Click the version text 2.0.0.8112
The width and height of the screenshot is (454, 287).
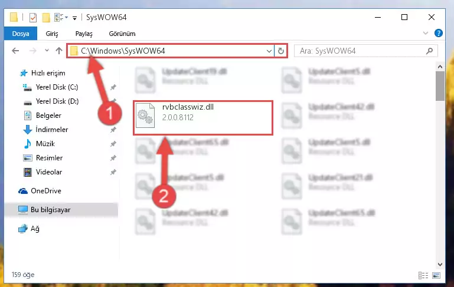[x=178, y=118]
